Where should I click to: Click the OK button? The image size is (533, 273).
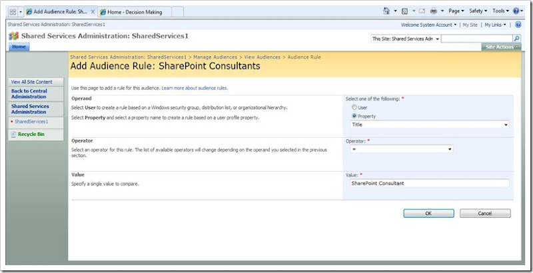click(x=428, y=213)
